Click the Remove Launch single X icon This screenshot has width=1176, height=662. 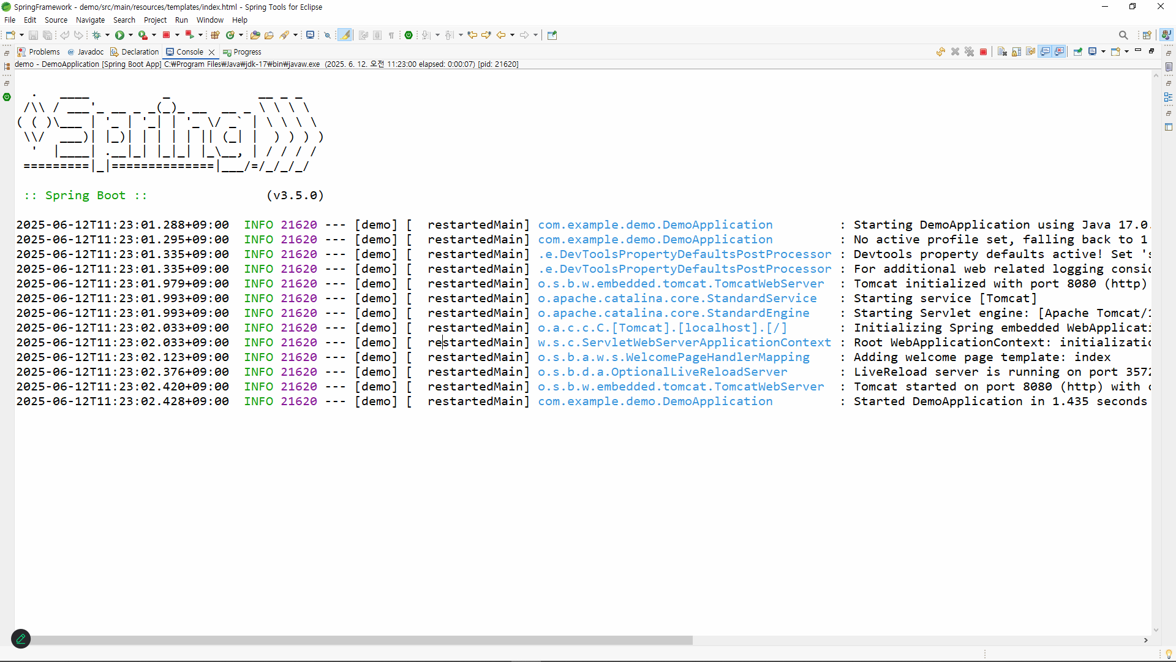tap(955, 52)
